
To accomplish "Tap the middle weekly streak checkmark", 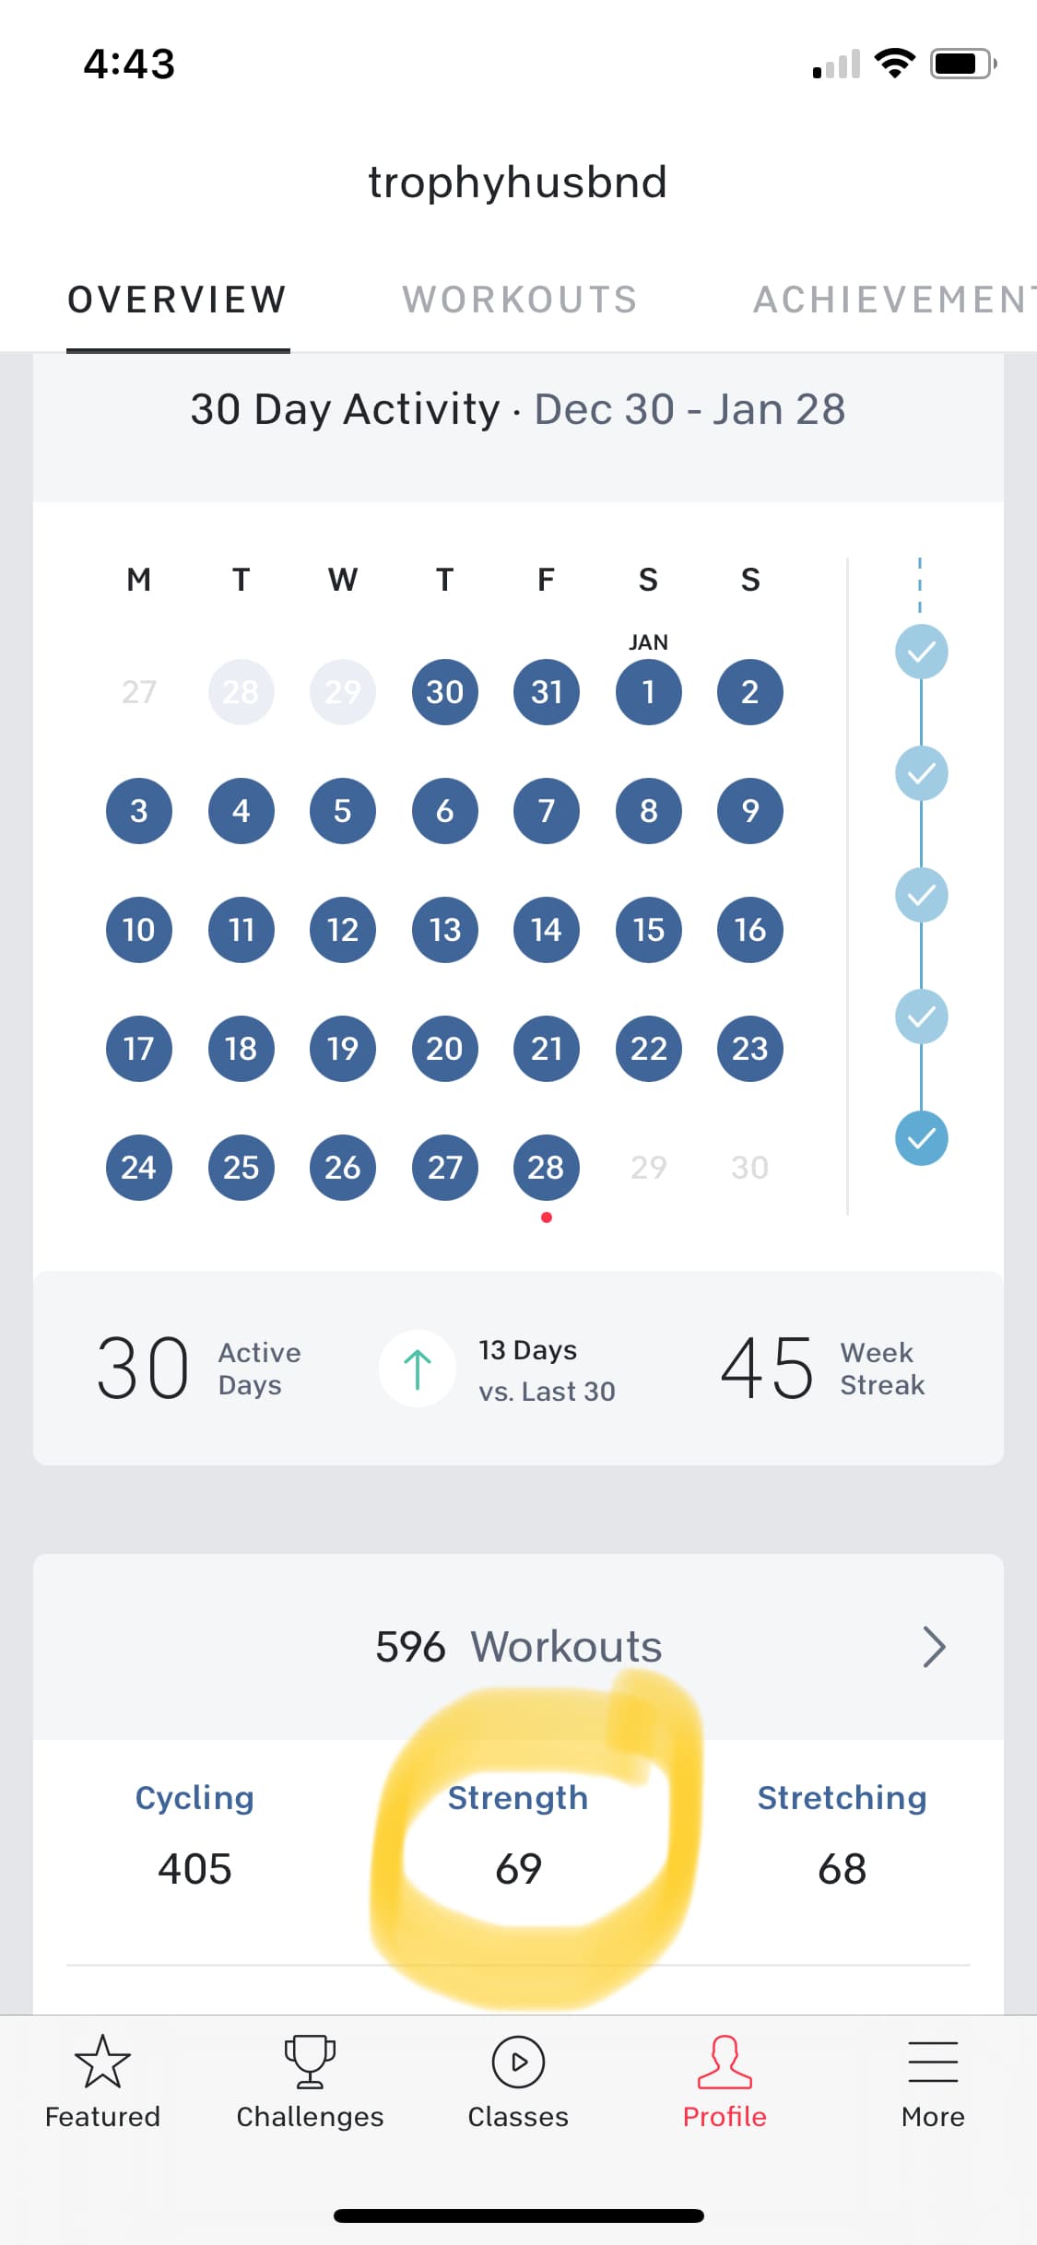I will [921, 895].
